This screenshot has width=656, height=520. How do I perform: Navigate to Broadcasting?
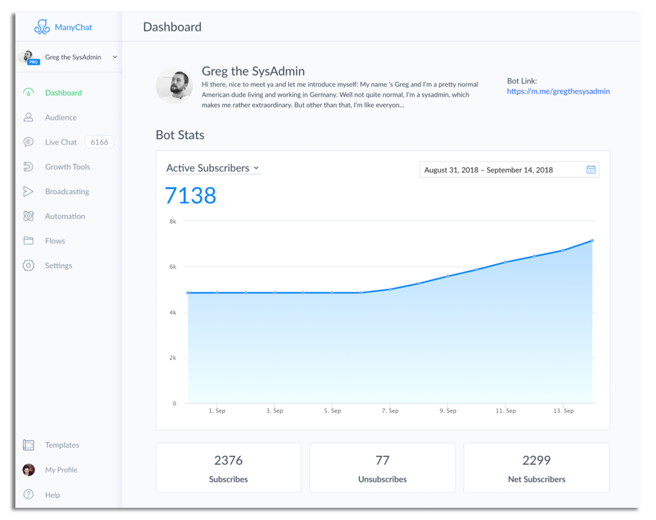click(x=67, y=191)
